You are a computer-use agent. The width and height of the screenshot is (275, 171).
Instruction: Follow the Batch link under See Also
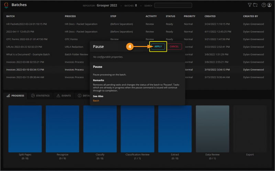pos(96,101)
